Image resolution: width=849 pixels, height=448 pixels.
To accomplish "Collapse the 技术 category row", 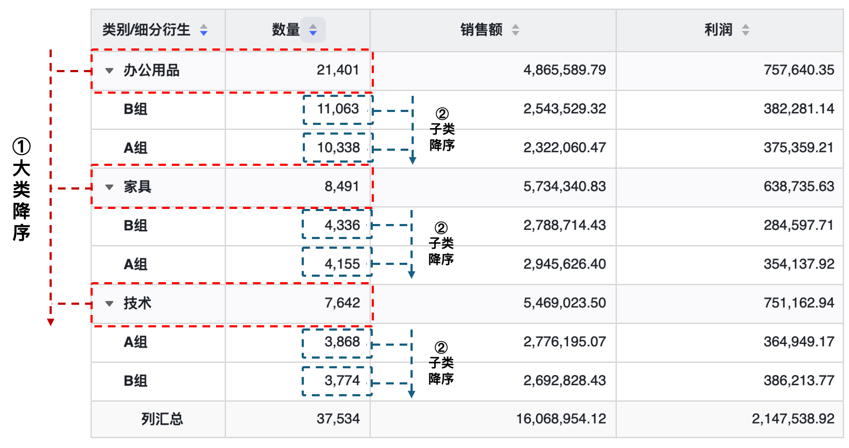I will click(109, 304).
